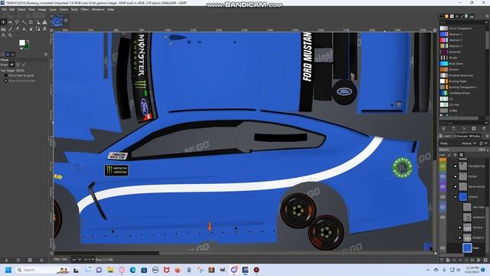490x276 pixels.
Task: Expand the Series decals group
Action: pos(456,186)
